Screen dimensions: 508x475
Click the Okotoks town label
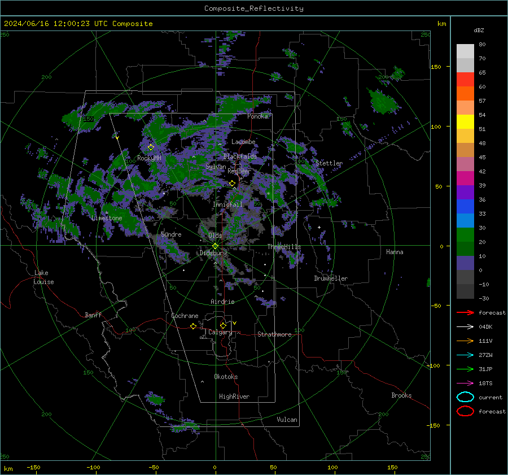(226, 377)
